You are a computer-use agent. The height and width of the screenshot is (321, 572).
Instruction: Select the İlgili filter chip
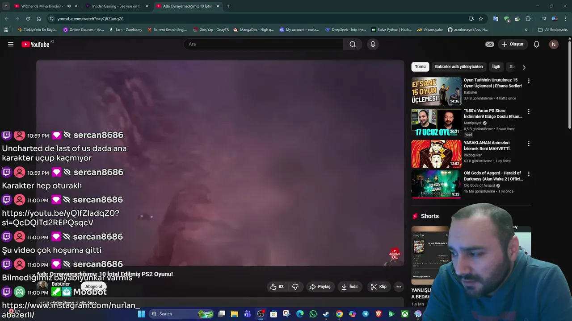point(496,67)
